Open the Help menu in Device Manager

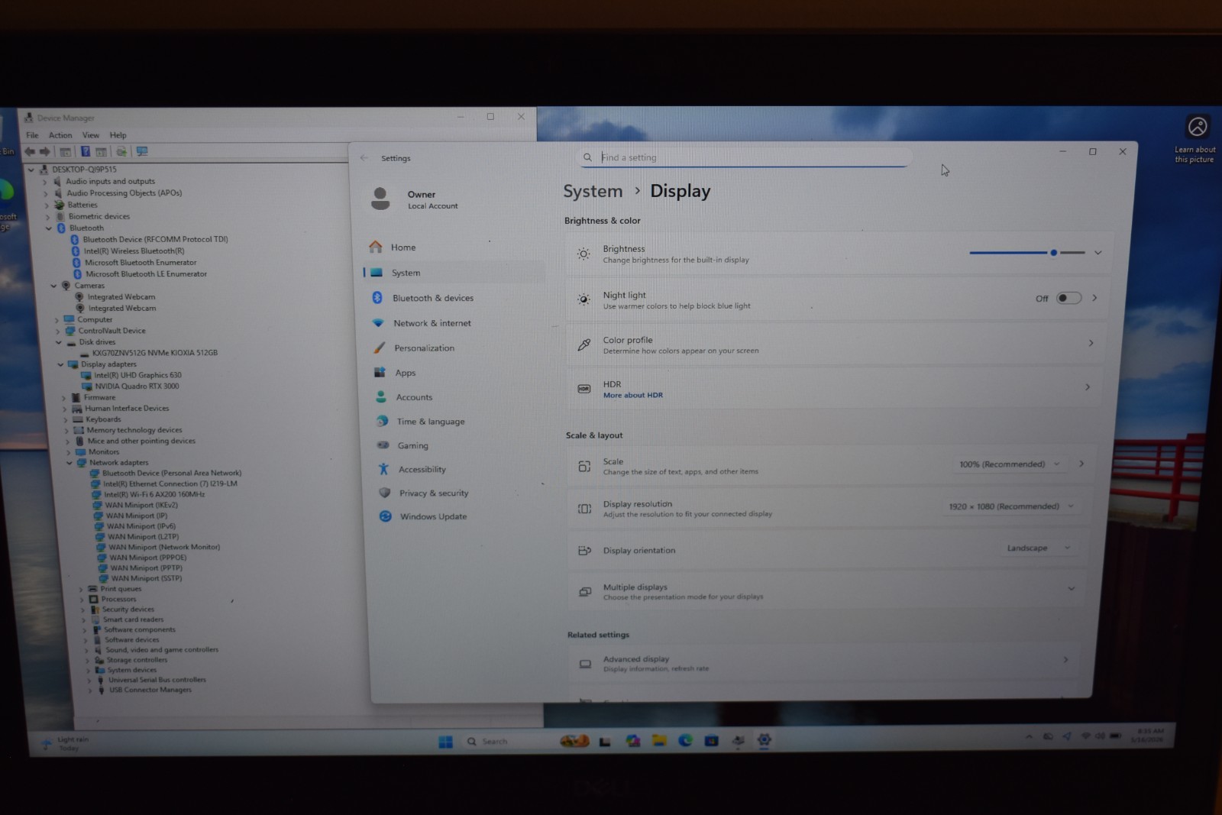click(118, 135)
